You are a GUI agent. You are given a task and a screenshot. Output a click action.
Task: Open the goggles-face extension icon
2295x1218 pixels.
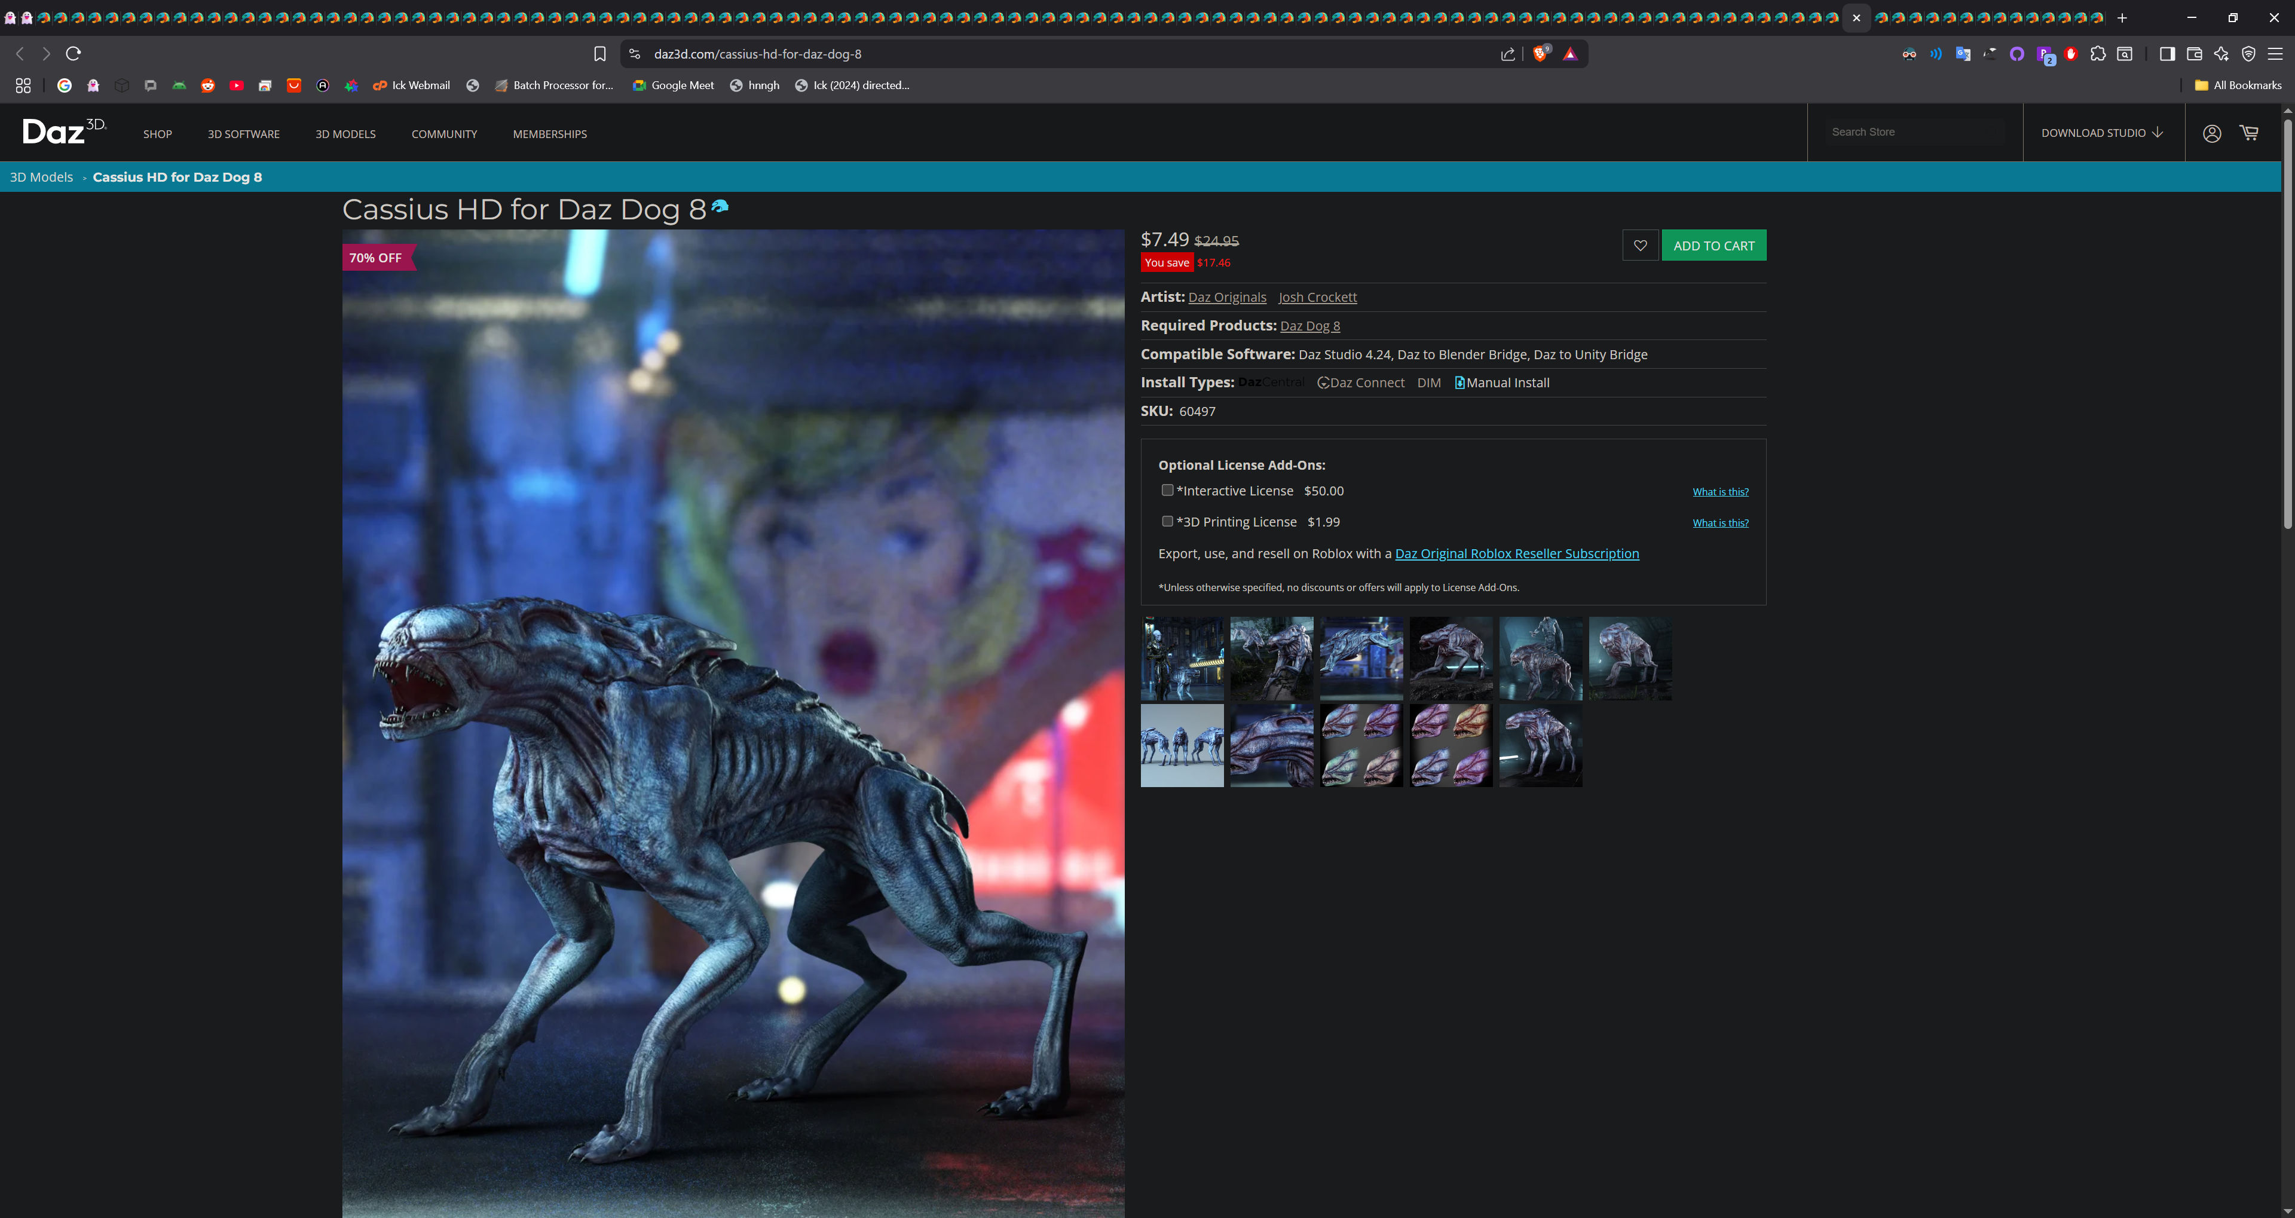pyautogui.click(x=1908, y=53)
